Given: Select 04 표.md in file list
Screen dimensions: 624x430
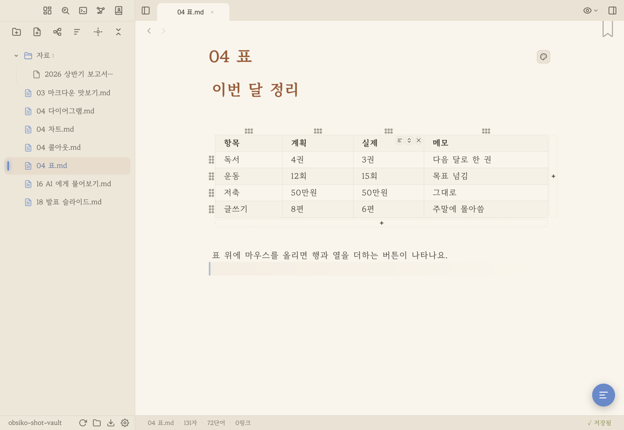Looking at the screenshot, I should click(68, 165).
